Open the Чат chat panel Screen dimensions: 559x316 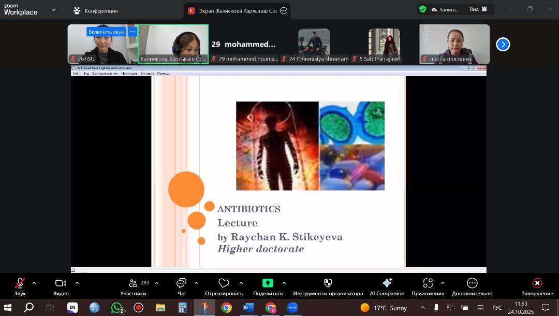point(182,283)
